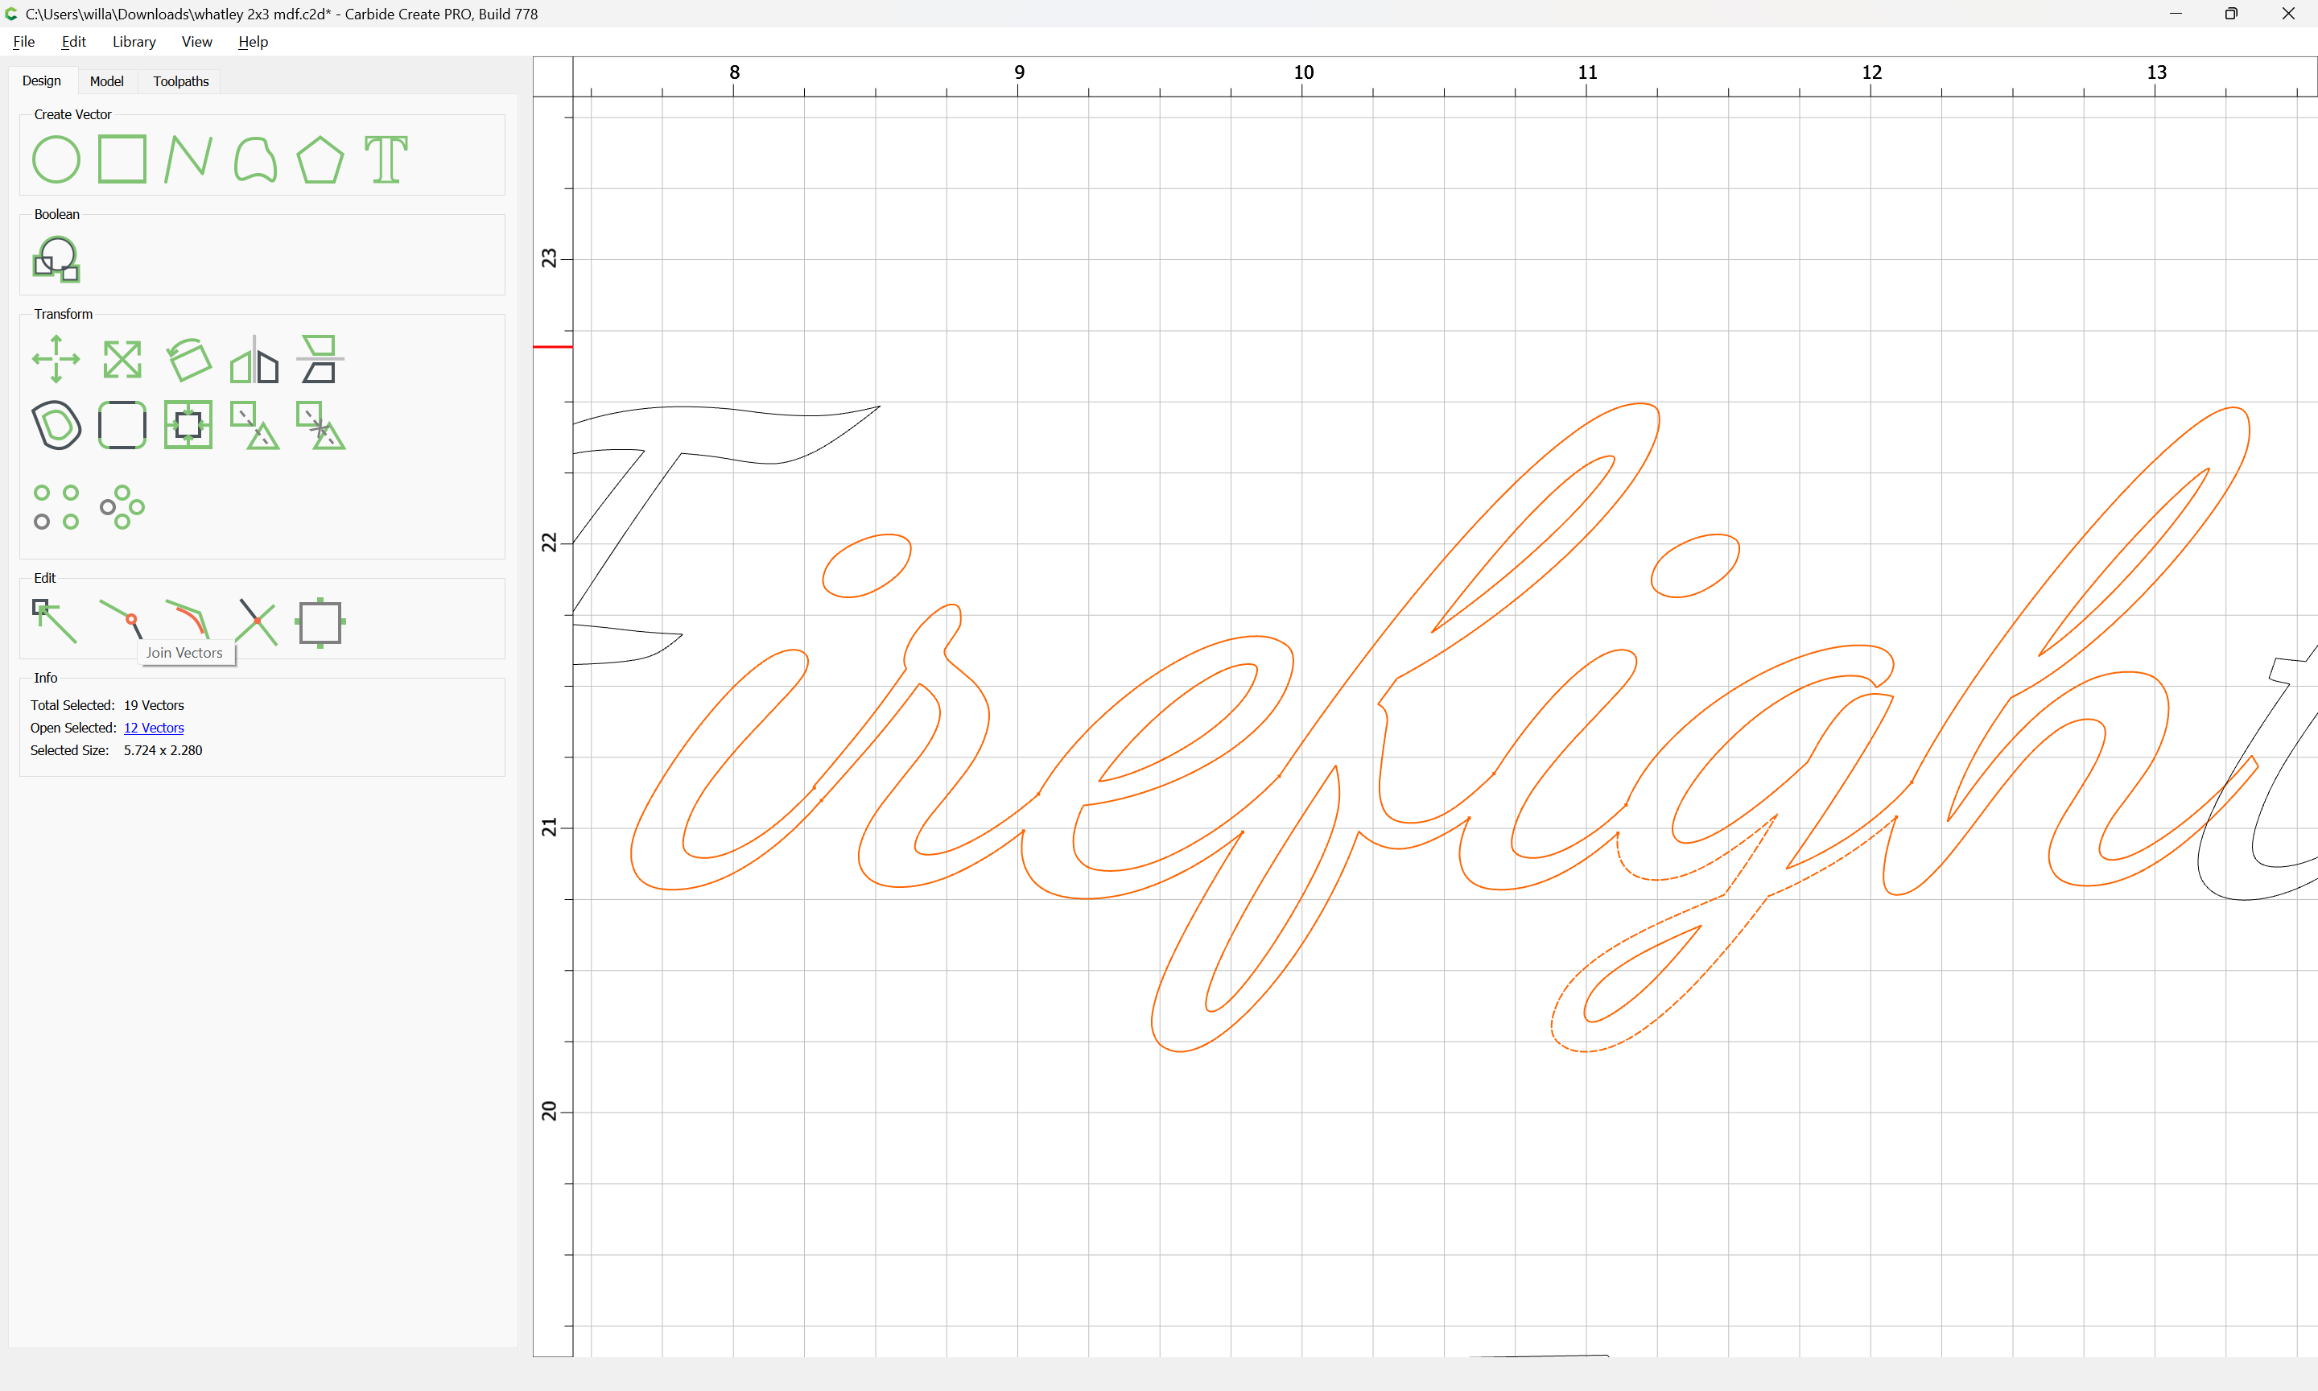This screenshot has height=1391, width=2318.
Task: Select the Circle vector creation tool
Action: pyautogui.click(x=56, y=159)
